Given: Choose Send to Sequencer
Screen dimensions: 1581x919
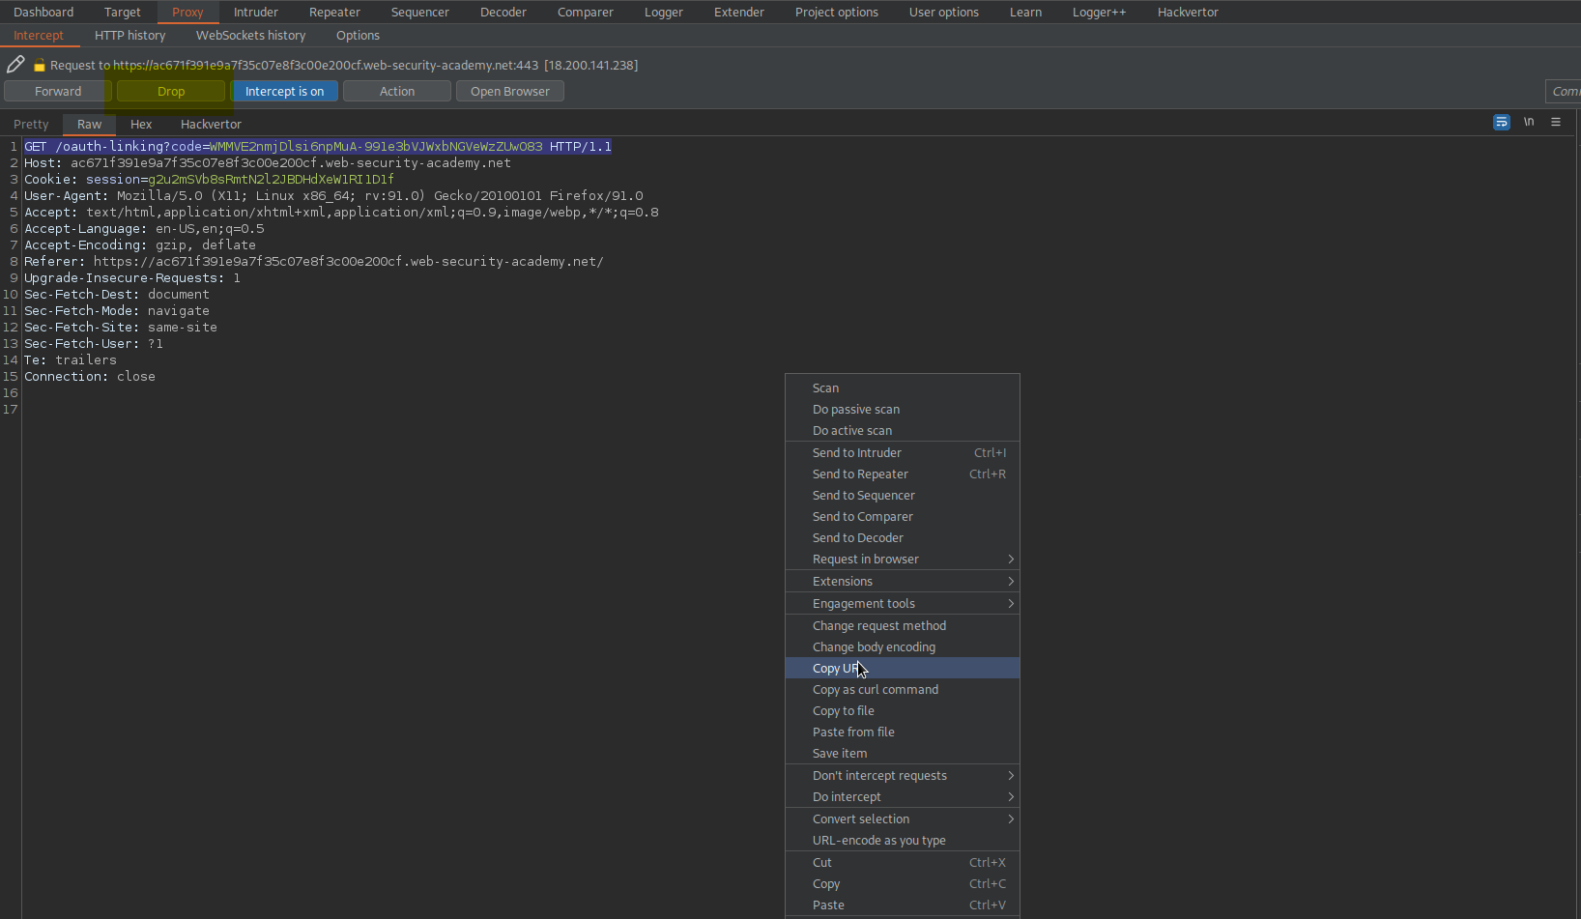Looking at the screenshot, I should point(903,495).
